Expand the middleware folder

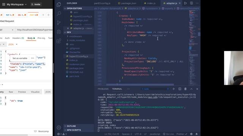click(75, 36)
